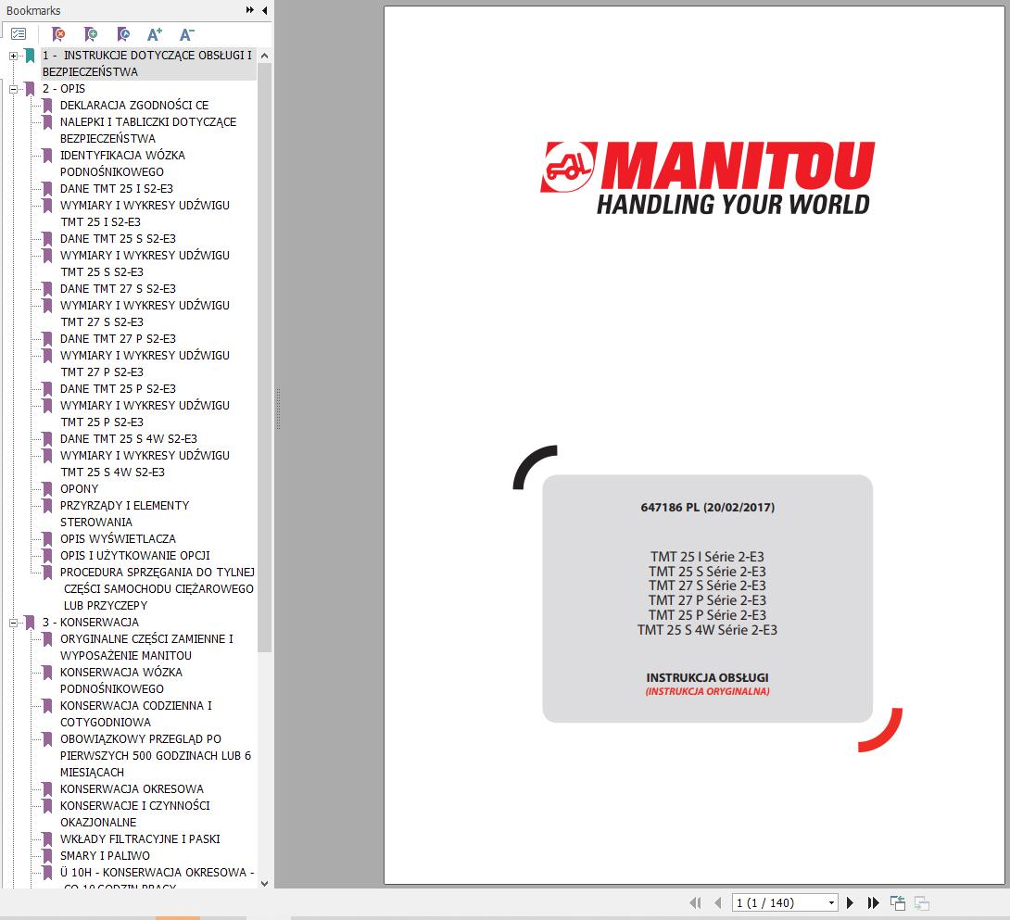Viewport: 1010px width, 920px height.
Task: Open WYMIARY I WYKRESY UDŹWIGU TMT 25 S S2-E3
Action: tap(145, 263)
